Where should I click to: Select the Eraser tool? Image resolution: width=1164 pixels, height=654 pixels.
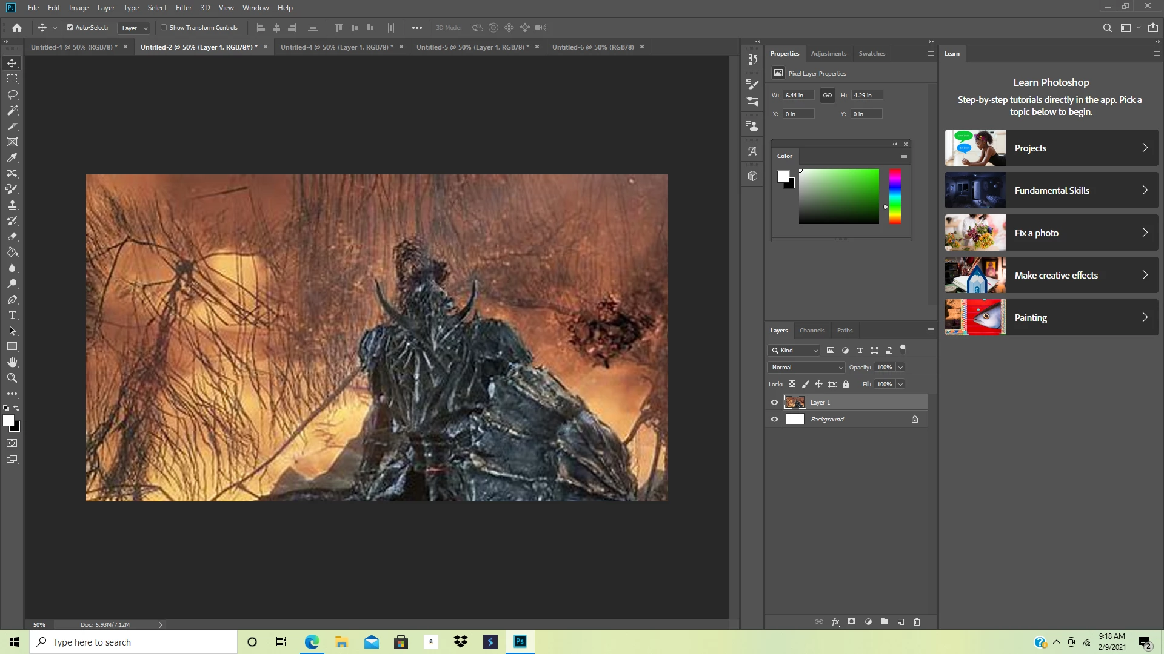click(x=12, y=237)
